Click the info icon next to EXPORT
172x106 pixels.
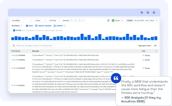click(x=64, y=26)
